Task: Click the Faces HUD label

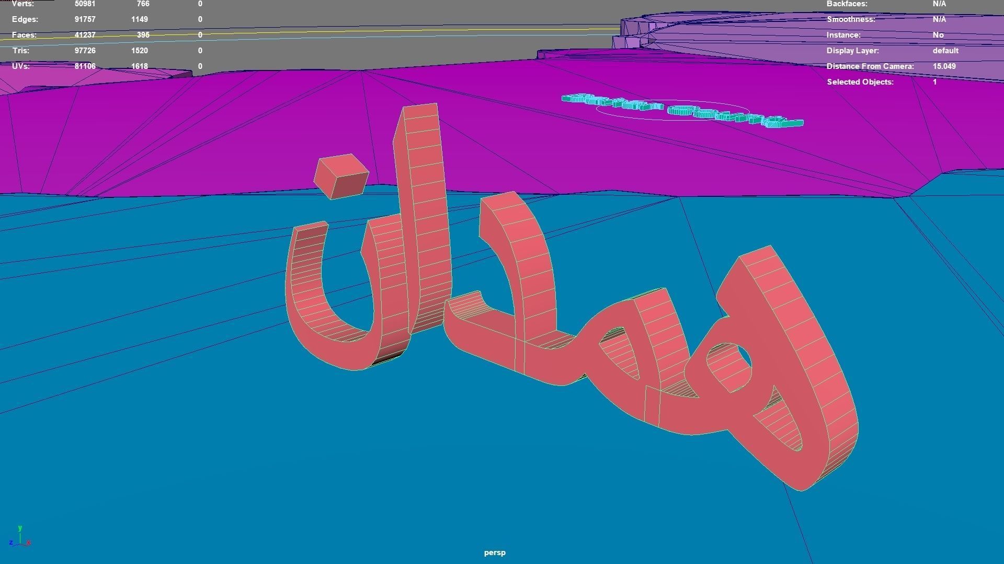Action: [24, 35]
